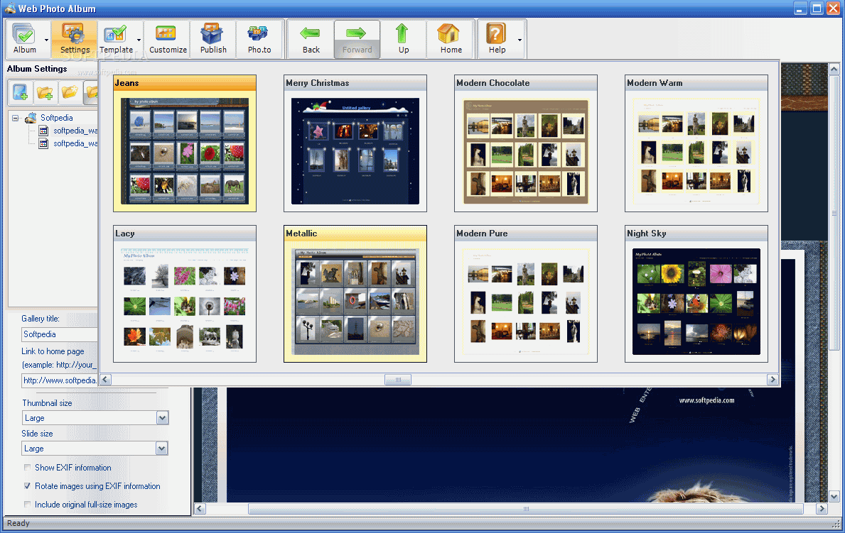This screenshot has height=533, width=845.
Task: Click the template gallery left scroll arrow
Action: pyautogui.click(x=106, y=380)
